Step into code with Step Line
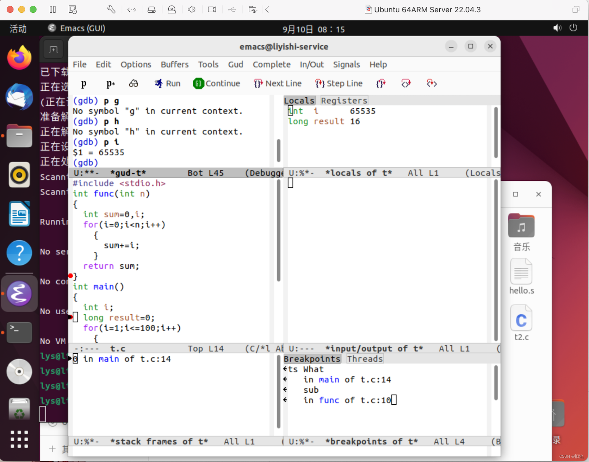This screenshot has width=589, height=462. click(339, 84)
